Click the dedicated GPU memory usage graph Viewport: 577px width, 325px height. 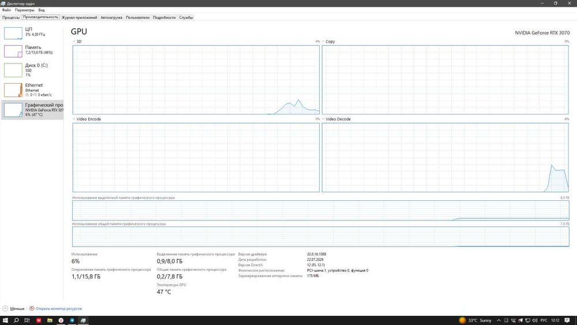click(x=320, y=211)
